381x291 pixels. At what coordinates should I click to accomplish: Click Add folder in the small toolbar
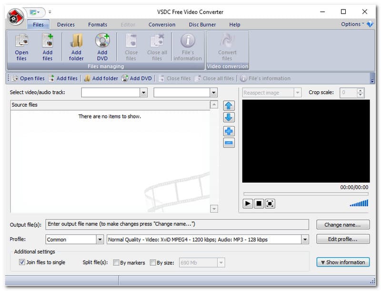coord(101,78)
